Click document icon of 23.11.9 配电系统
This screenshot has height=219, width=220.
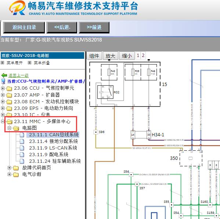(x=22, y=155)
